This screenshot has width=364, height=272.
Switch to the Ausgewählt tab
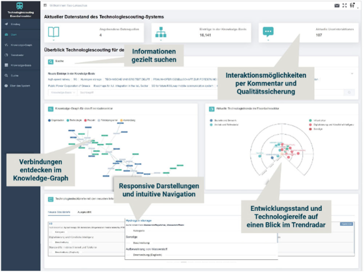click(x=82, y=212)
